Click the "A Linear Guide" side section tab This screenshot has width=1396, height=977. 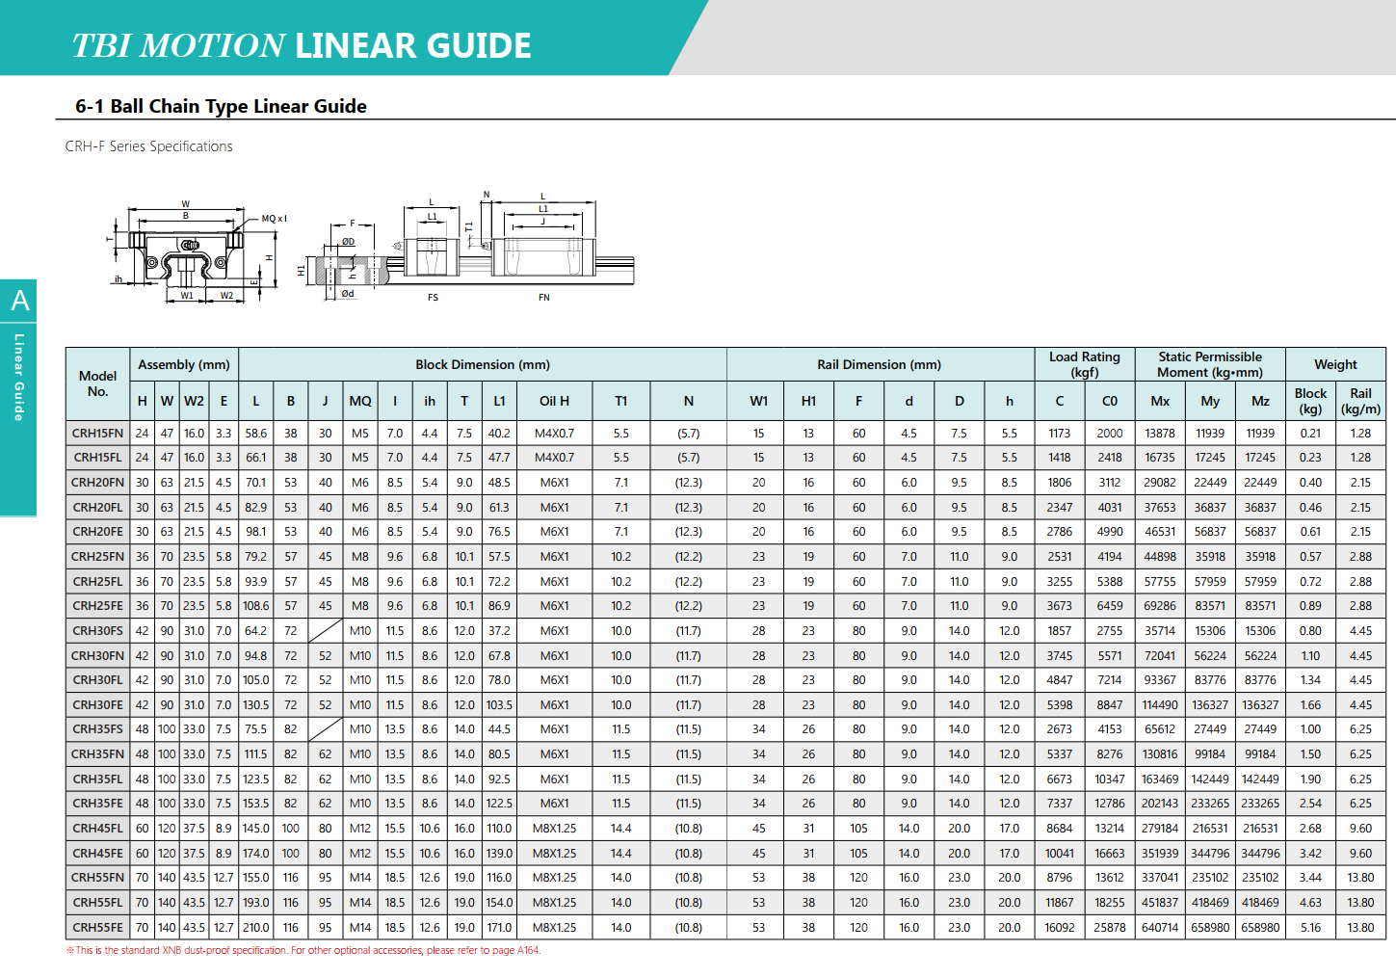click(x=18, y=397)
